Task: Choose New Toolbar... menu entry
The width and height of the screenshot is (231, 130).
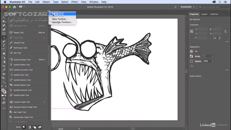Action: click(x=62, y=19)
